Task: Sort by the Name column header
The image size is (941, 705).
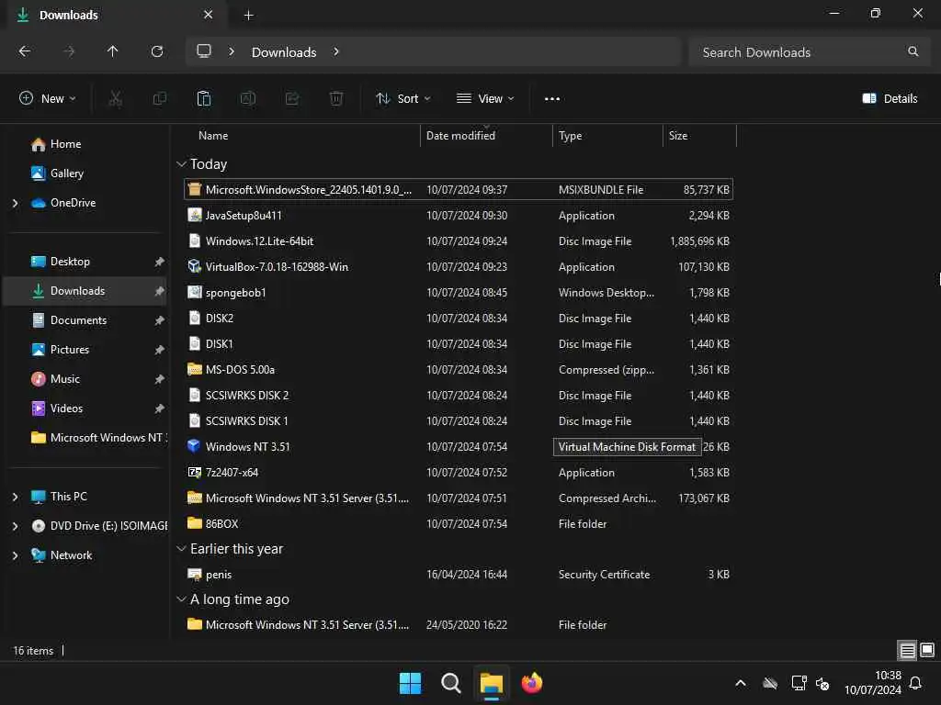Action: coord(301,136)
